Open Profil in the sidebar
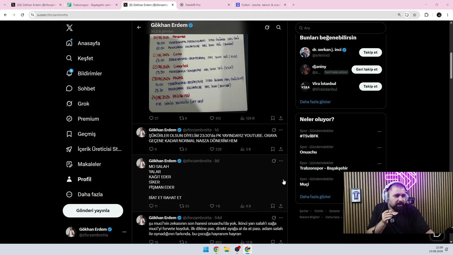Screen dimensions: 453x255 click(79, 179)
